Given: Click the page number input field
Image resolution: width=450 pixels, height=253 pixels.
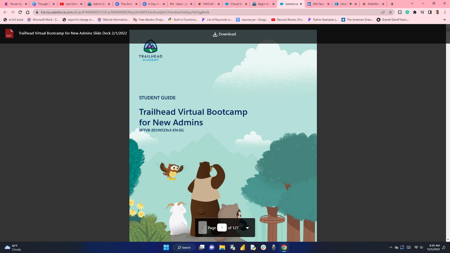Looking at the screenshot, I should point(222,228).
